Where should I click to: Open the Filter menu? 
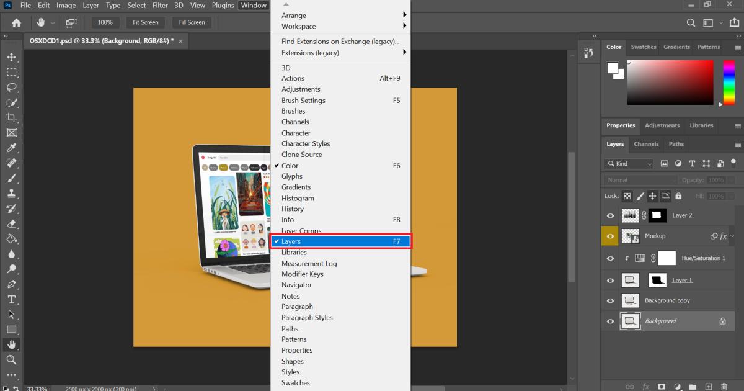pos(160,5)
